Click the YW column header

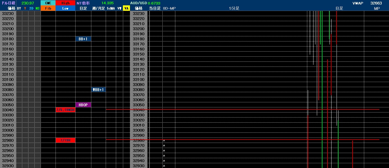[120, 8]
